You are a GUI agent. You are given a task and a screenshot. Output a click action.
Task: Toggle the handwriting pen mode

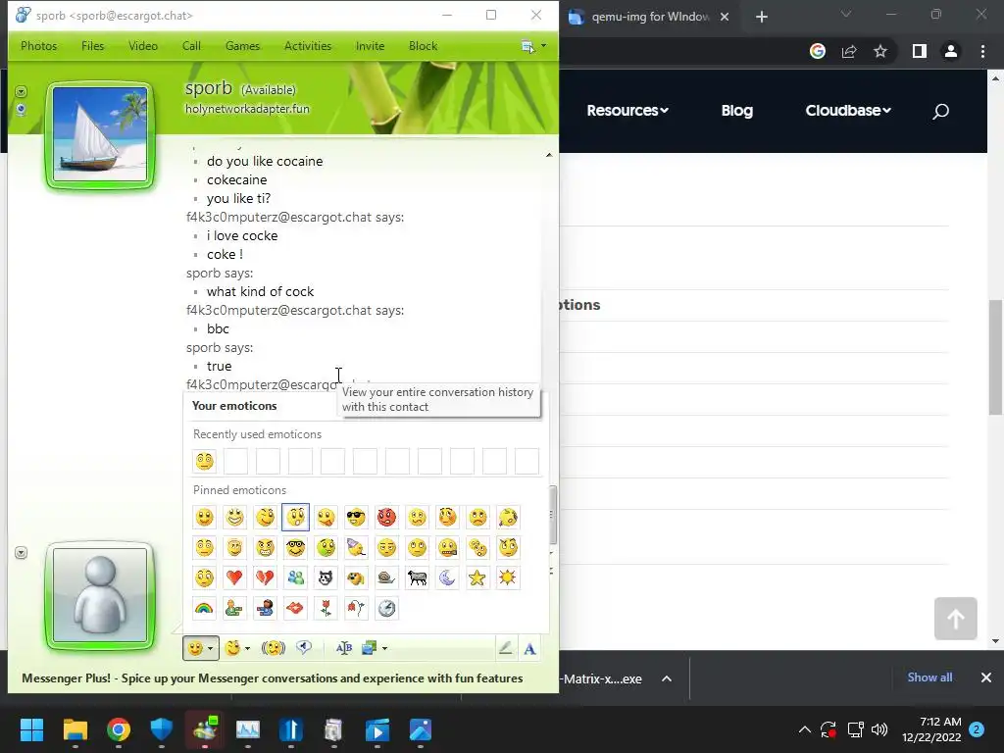tap(505, 649)
